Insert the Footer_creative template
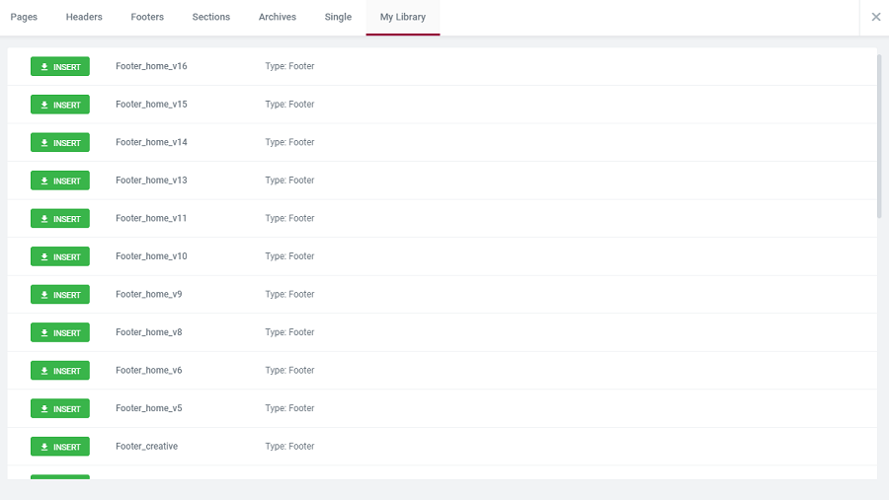Viewport: 889px width, 500px height. [x=60, y=447]
